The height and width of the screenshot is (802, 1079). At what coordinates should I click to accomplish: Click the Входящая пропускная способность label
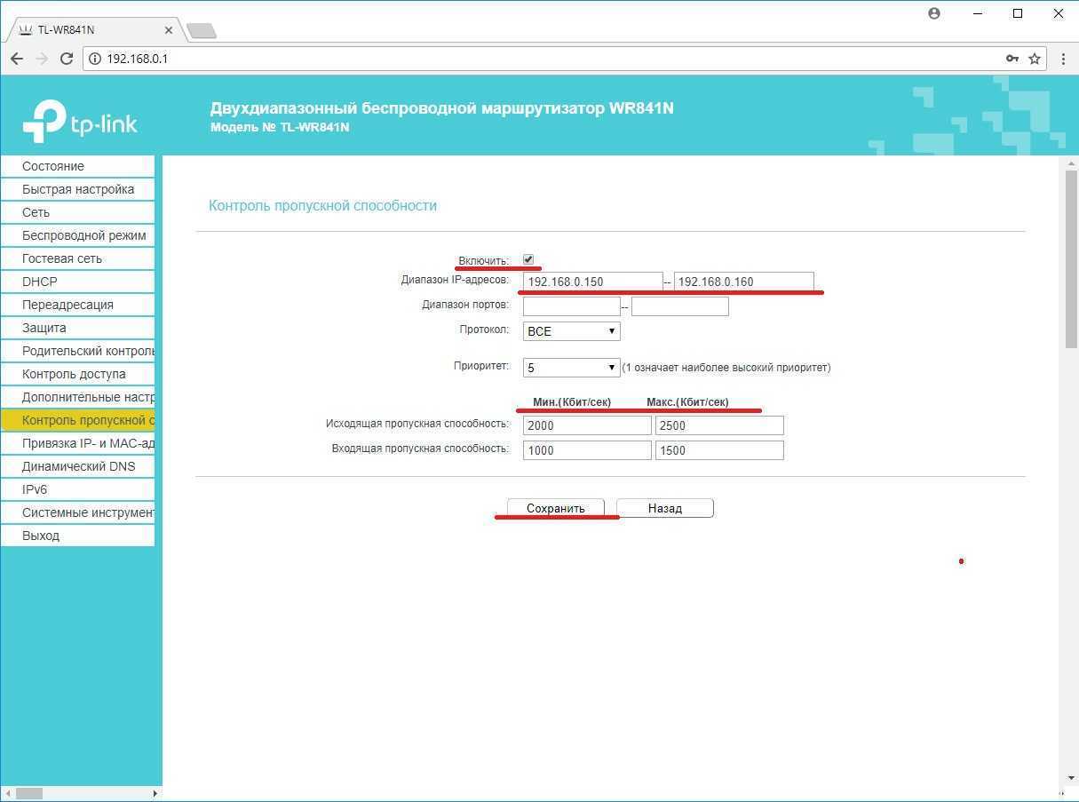coord(420,449)
